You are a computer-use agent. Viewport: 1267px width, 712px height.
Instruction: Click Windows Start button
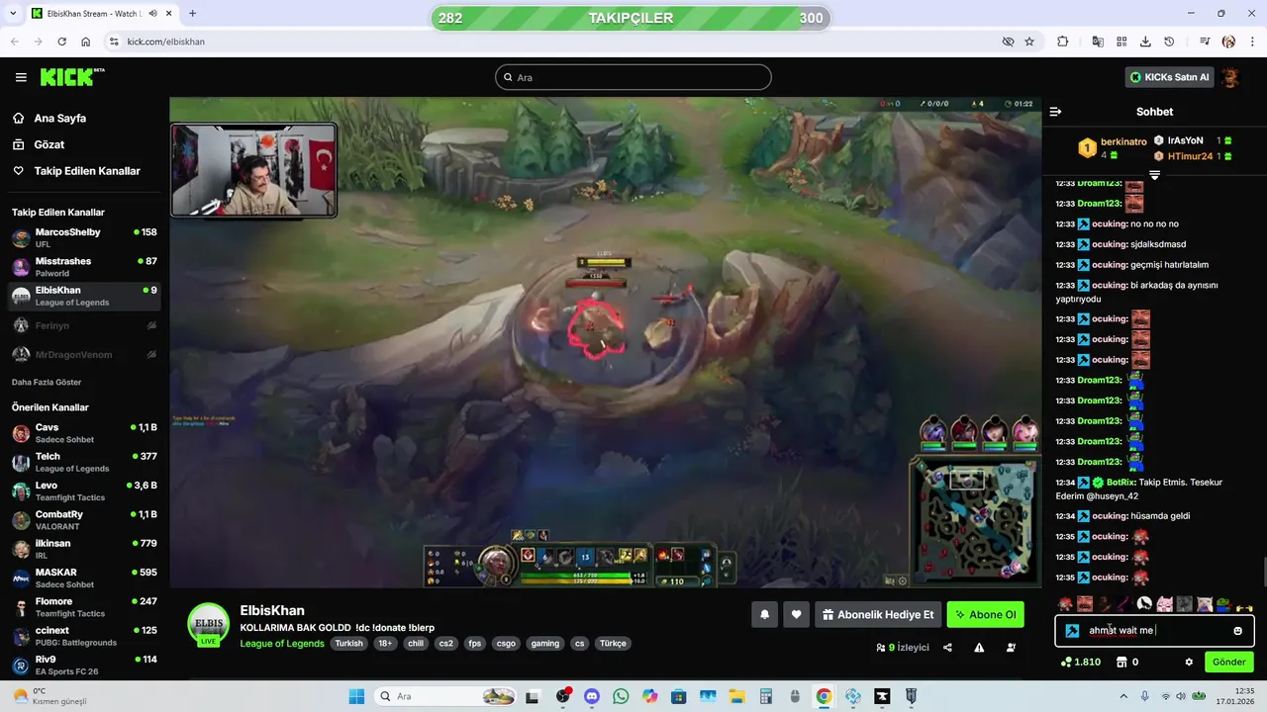pos(356,696)
